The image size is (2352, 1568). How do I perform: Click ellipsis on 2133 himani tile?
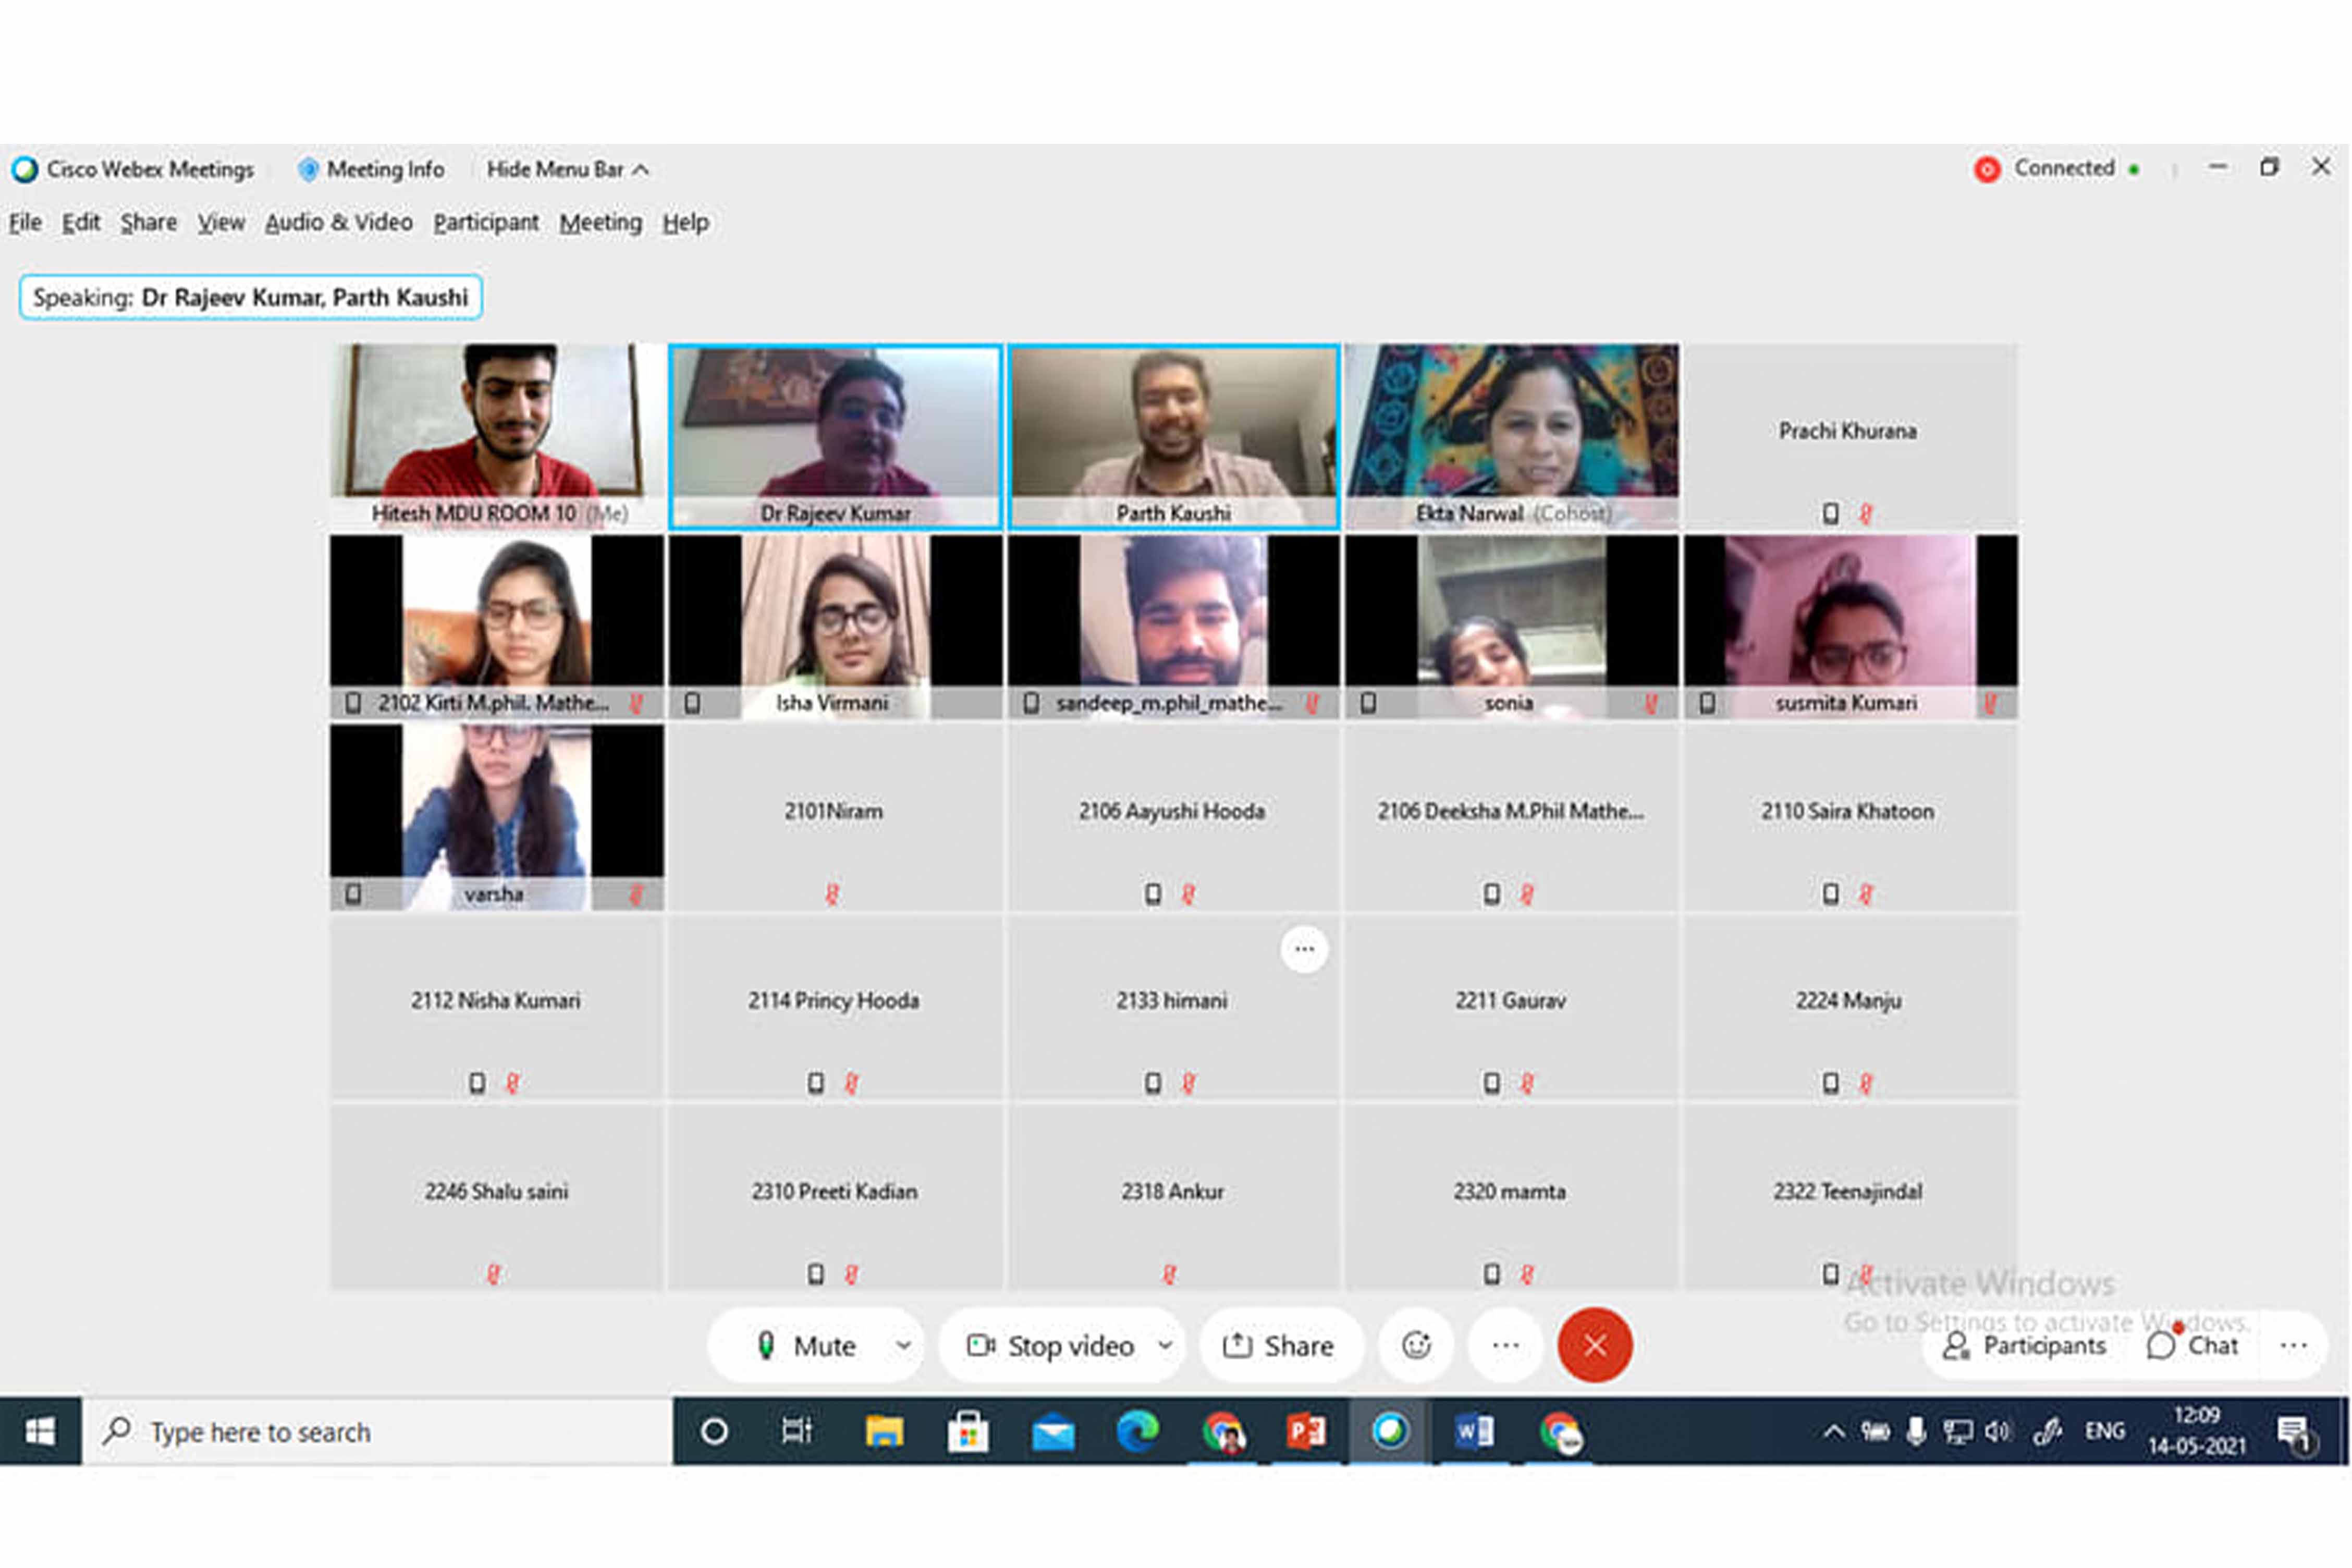[1304, 949]
